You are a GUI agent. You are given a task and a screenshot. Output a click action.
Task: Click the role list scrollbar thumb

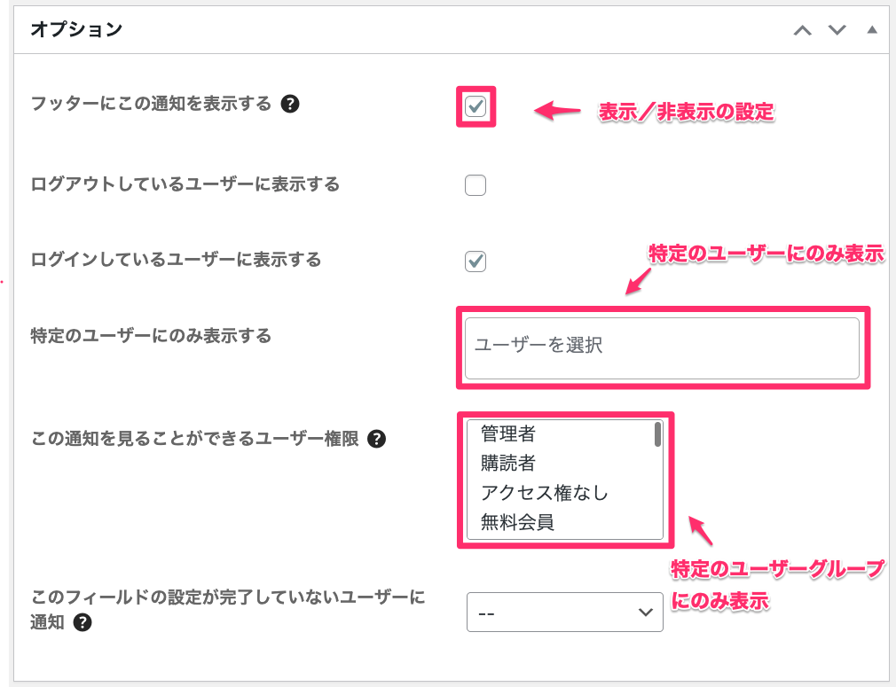(657, 434)
